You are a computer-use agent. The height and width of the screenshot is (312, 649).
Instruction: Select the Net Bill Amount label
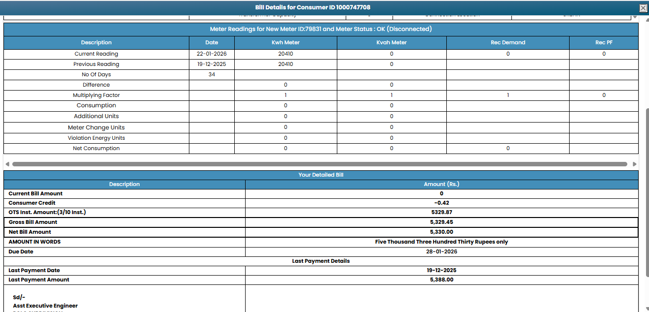(30, 232)
